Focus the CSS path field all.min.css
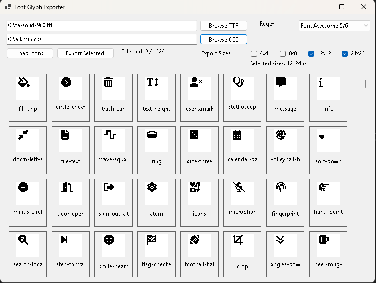Image resolution: width=376 pixels, height=283 pixels. (102, 39)
